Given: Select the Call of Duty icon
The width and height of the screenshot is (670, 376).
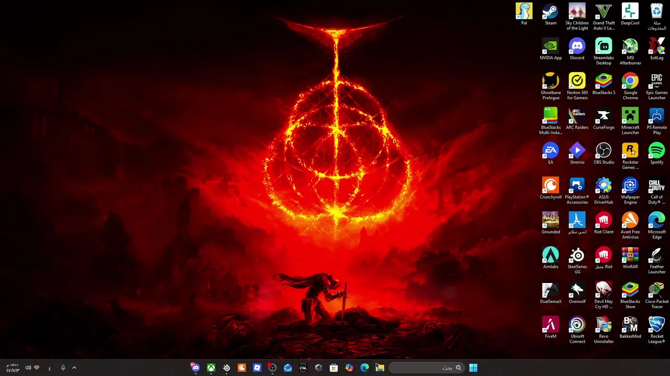Looking at the screenshot, I should 657,191.
